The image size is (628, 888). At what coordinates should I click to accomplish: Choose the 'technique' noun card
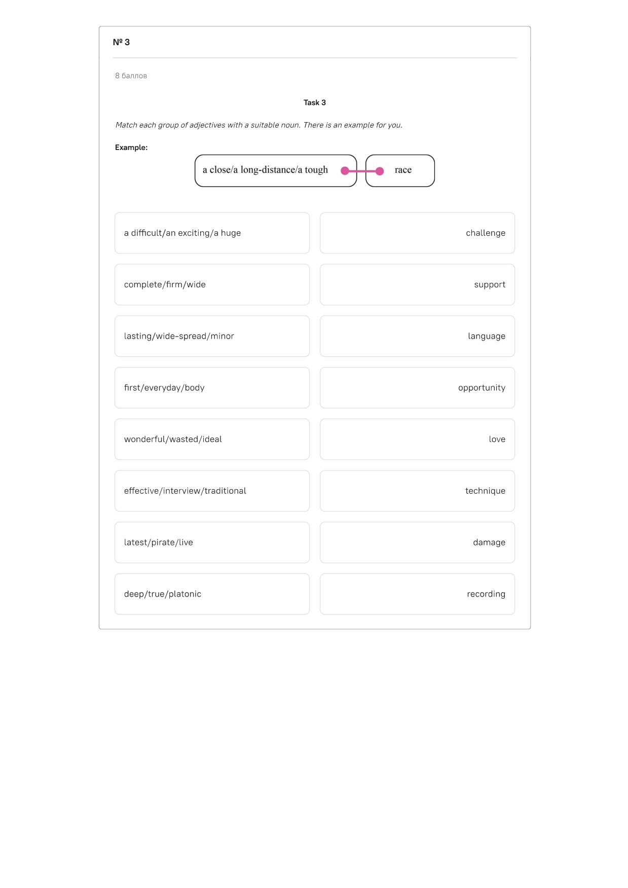click(x=417, y=491)
